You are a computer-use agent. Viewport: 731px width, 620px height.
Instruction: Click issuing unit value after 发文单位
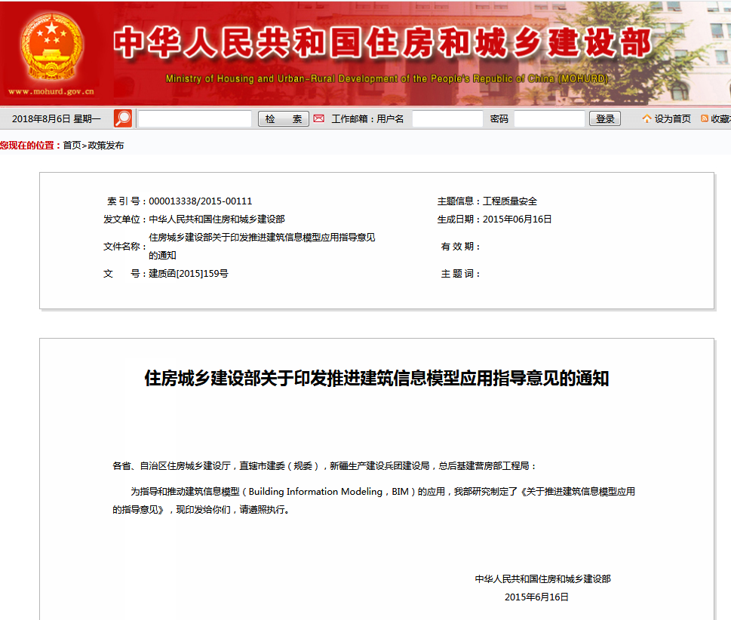click(x=217, y=219)
